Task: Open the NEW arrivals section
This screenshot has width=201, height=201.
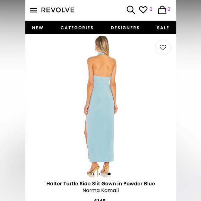Action: (x=37, y=28)
